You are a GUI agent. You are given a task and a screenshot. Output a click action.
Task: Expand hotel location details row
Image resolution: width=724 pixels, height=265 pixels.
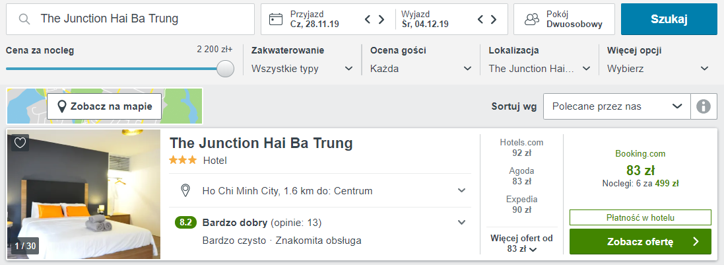[461, 191]
